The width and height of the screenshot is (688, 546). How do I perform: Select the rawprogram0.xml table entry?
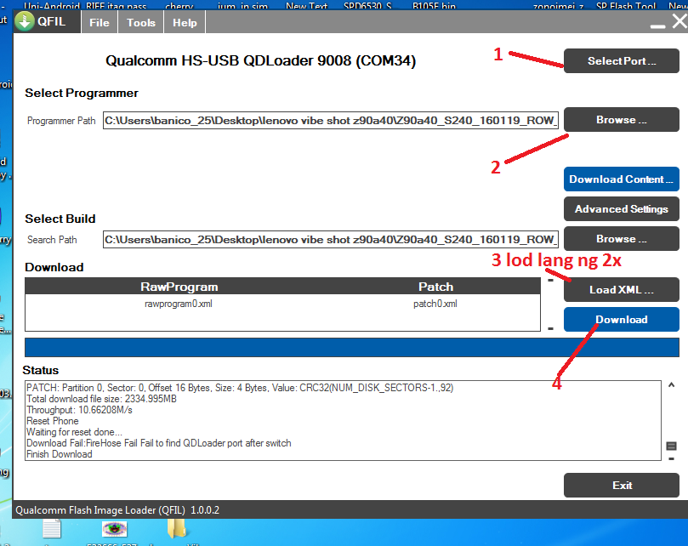coord(179,304)
